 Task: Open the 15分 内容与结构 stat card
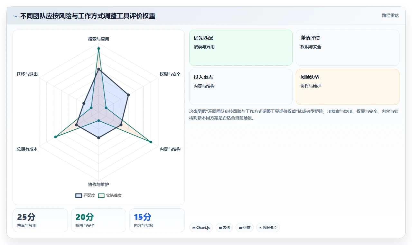(157, 220)
